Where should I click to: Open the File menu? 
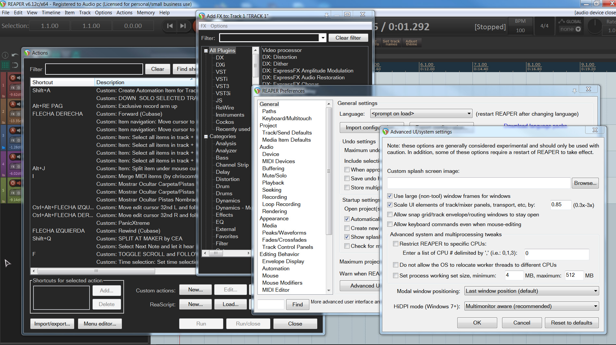(6, 13)
